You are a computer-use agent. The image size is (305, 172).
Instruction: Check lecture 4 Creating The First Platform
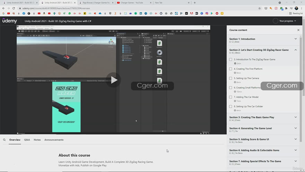tap(230, 69)
